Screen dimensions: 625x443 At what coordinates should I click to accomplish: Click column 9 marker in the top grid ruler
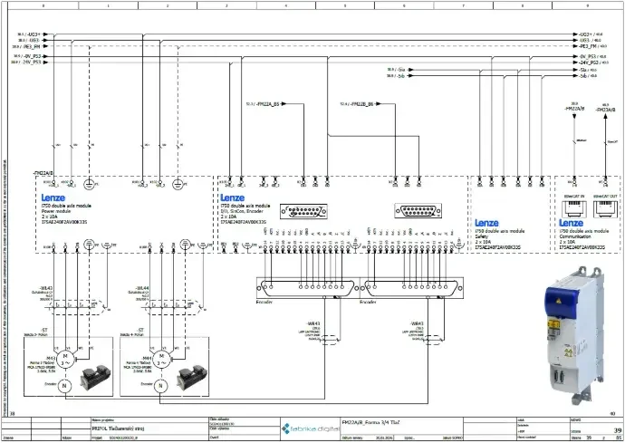pos(587,6)
